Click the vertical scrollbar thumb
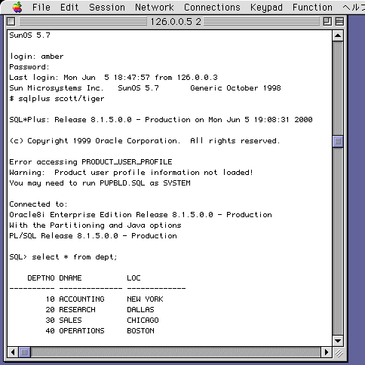Image resolution: width=365 pixels, height=365 pixels. [338, 142]
